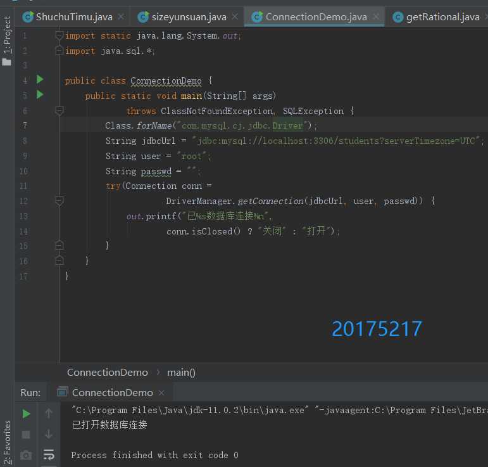Close the ConnectionDemo.java editor tab

pos(376,16)
